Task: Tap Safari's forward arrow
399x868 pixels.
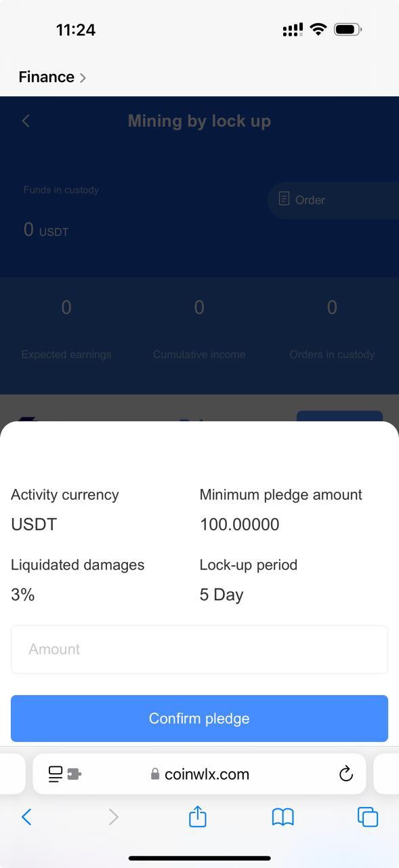Action: [x=113, y=817]
